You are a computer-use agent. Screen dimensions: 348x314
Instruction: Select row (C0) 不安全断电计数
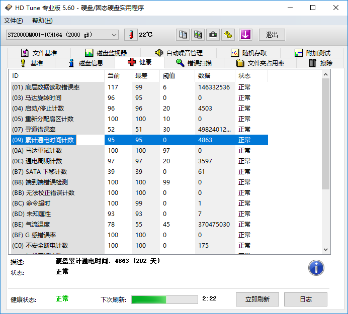pyautogui.click(x=140, y=246)
